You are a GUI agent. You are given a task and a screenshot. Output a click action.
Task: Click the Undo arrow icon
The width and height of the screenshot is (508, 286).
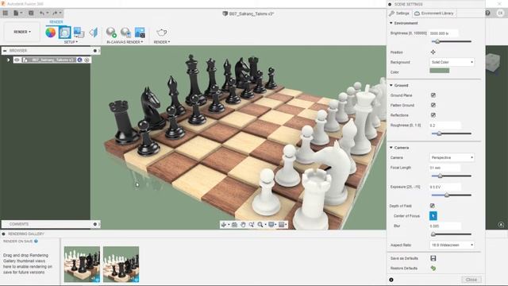pyautogui.click(x=42, y=13)
